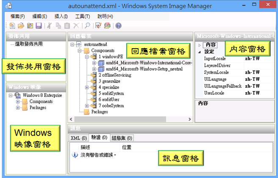Click the Packages folder icon in answer file pane

tap(86, 112)
